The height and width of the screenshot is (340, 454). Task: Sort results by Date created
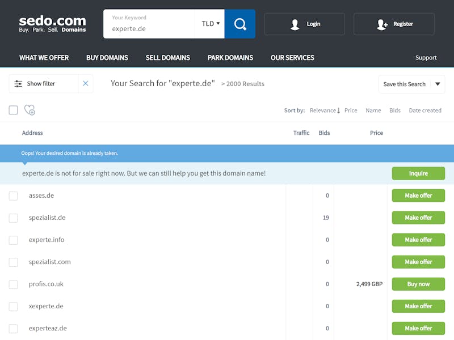click(425, 110)
